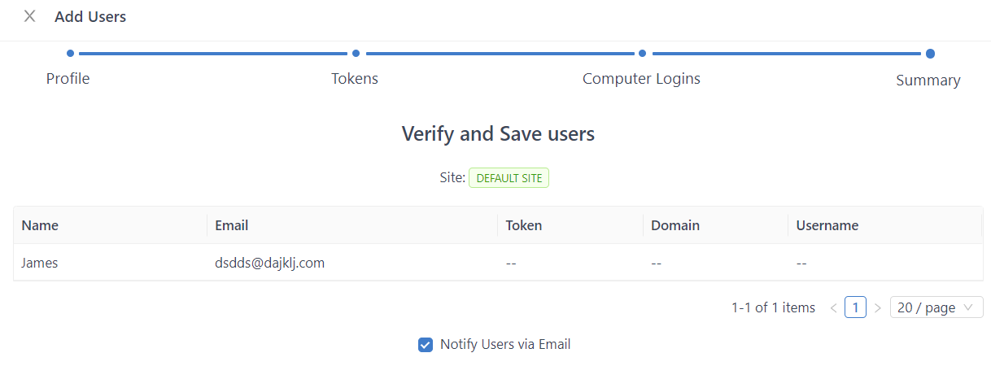991x366 pixels.
Task: Select the Summary step label
Action: click(928, 81)
